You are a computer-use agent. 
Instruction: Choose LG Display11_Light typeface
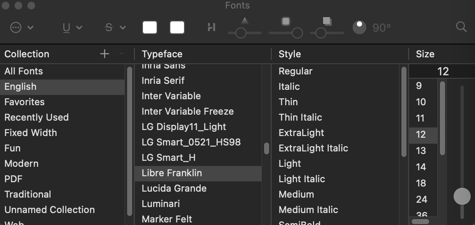click(198, 127)
